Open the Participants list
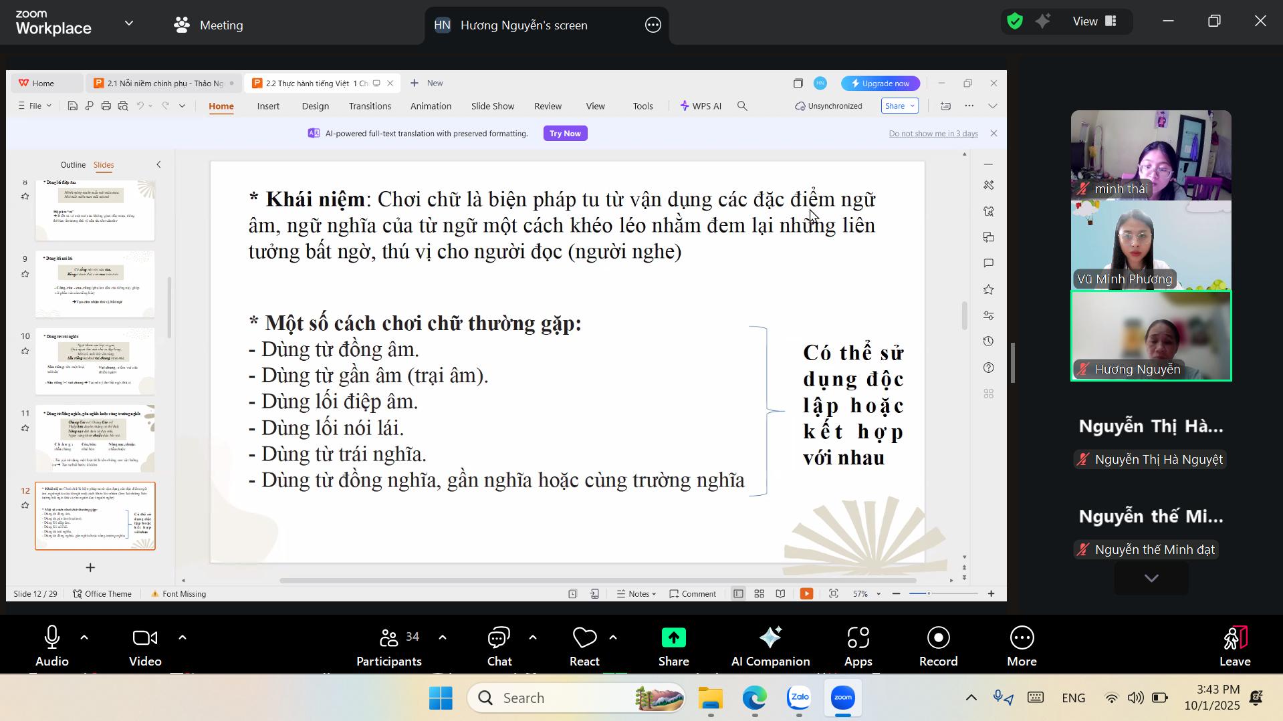 (388, 645)
